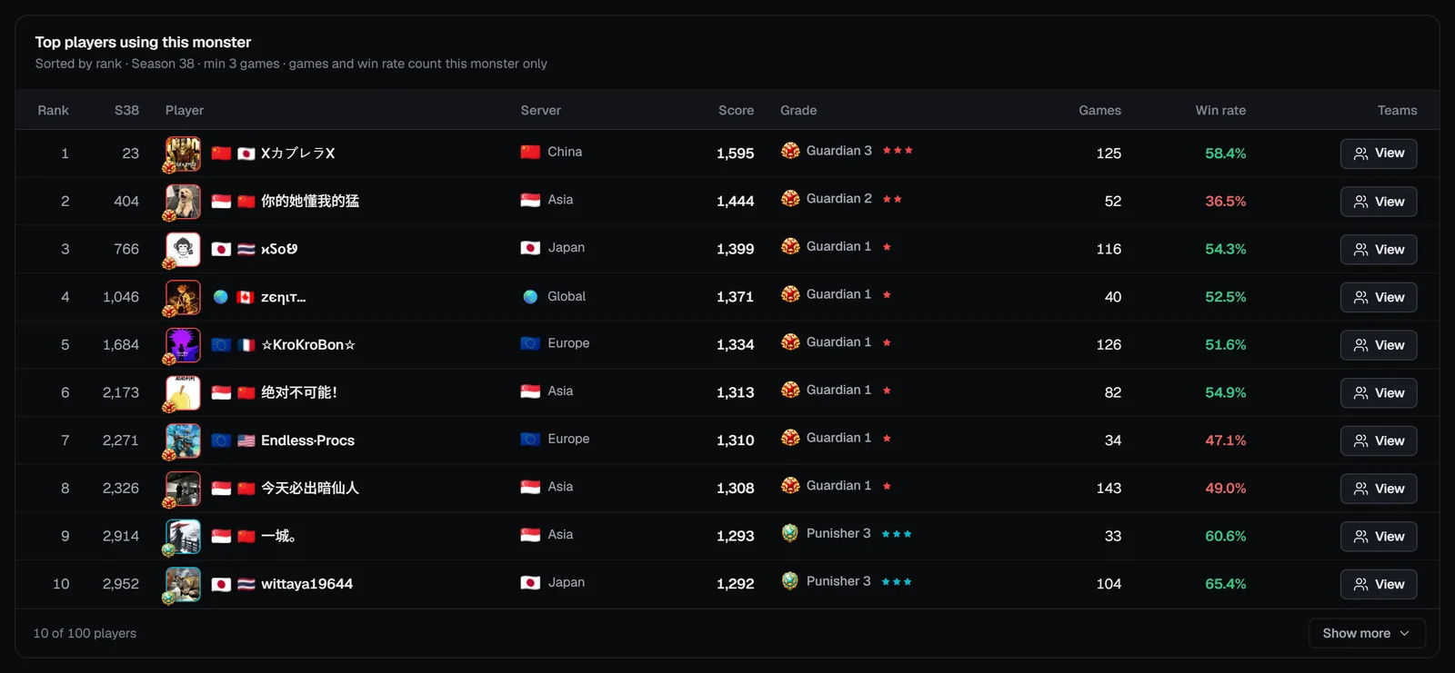
Task: View teams for XカブレラX
Action: (x=1379, y=153)
